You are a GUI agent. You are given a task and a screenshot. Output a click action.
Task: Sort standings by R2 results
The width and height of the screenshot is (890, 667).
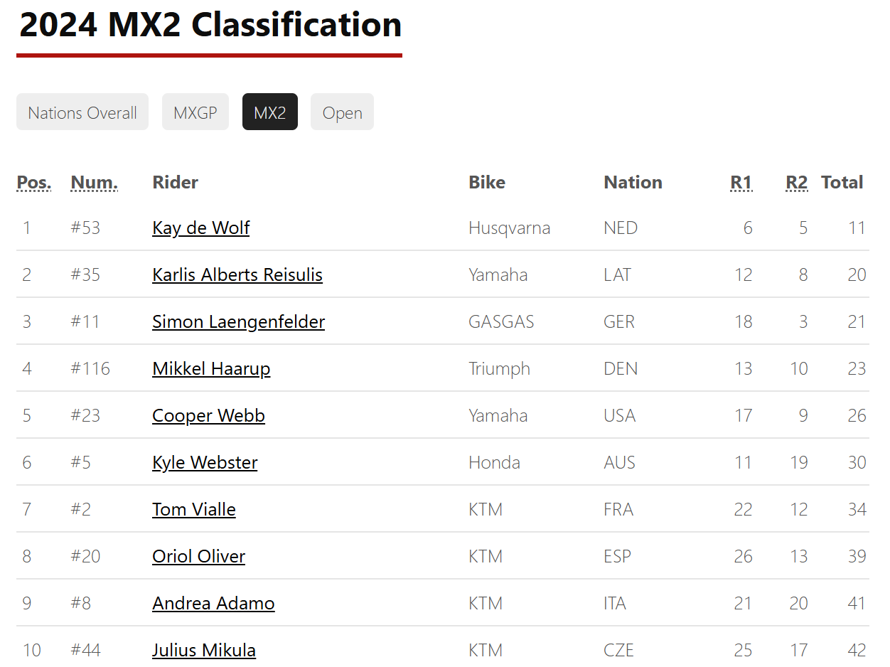point(796,182)
